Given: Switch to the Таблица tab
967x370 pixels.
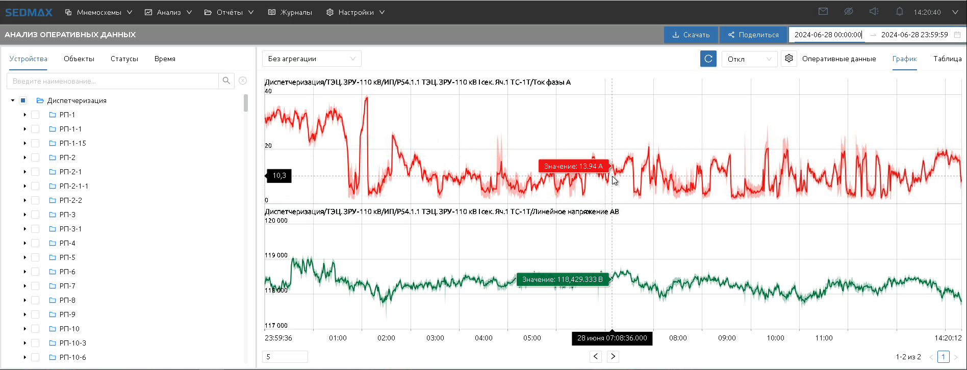Looking at the screenshot, I should click(x=947, y=59).
